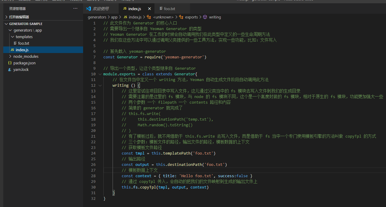Click line number 12 in the gutter
The image size is (386, 207).
coord(93,85)
